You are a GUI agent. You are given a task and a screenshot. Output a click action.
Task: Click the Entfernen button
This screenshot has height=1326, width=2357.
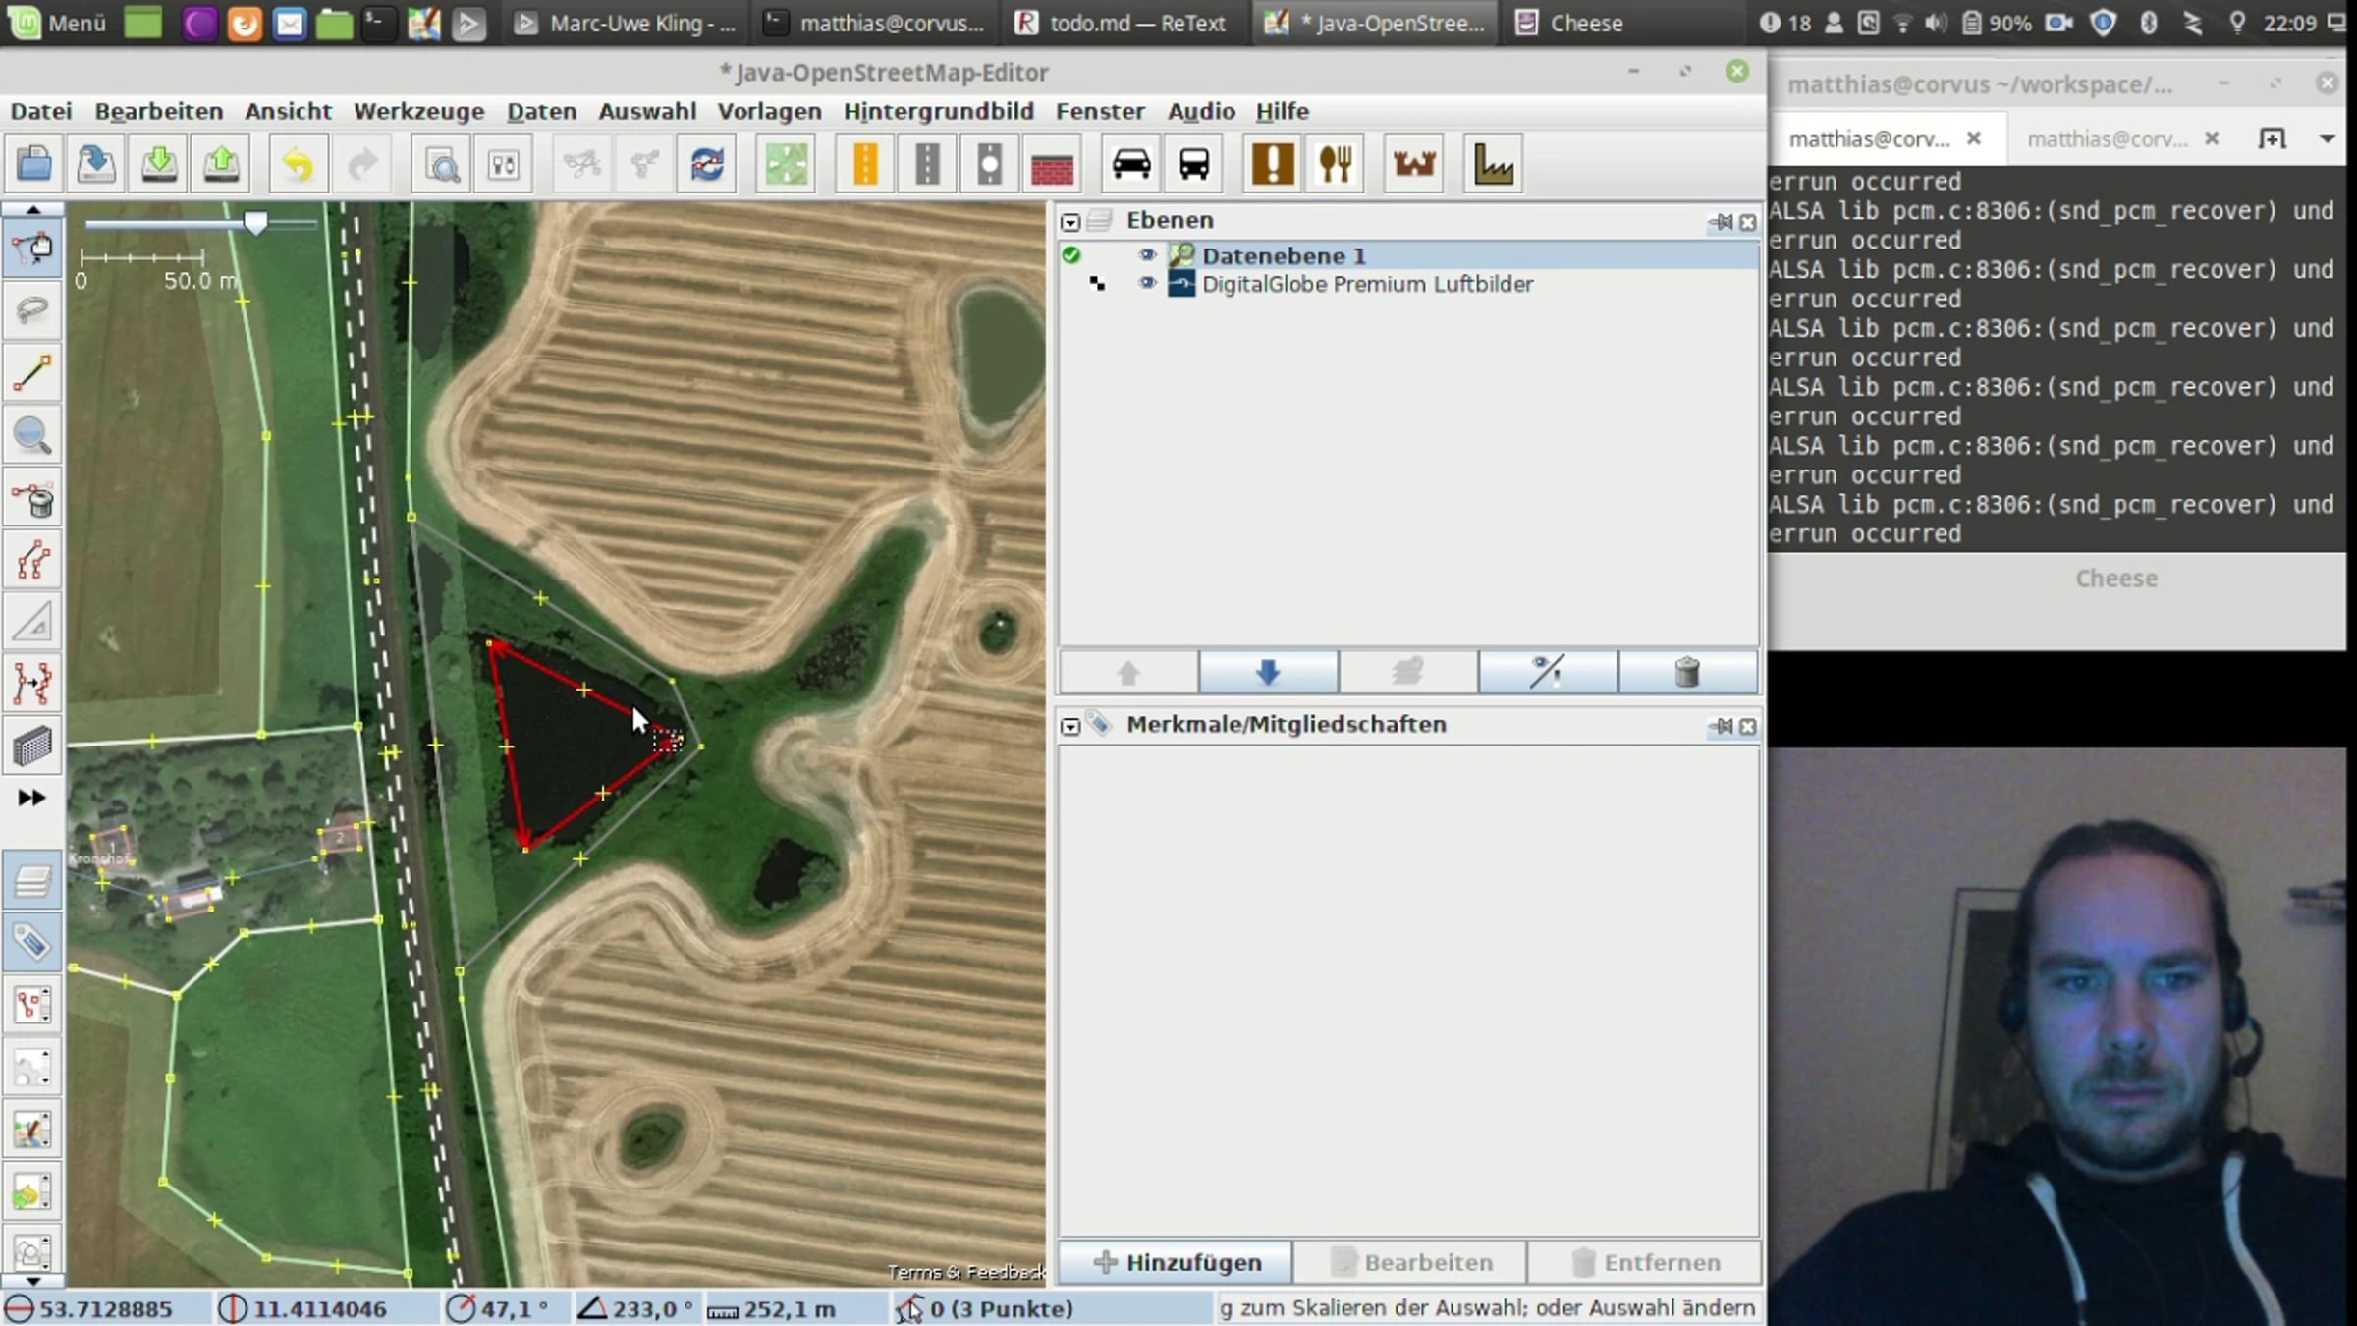[x=1645, y=1262]
